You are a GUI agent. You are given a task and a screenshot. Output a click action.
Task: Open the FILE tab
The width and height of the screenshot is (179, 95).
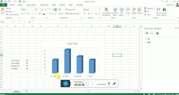3,5
